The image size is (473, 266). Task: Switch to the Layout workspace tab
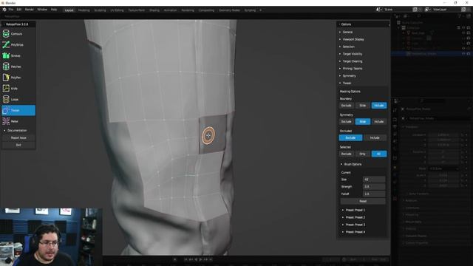pos(69,10)
